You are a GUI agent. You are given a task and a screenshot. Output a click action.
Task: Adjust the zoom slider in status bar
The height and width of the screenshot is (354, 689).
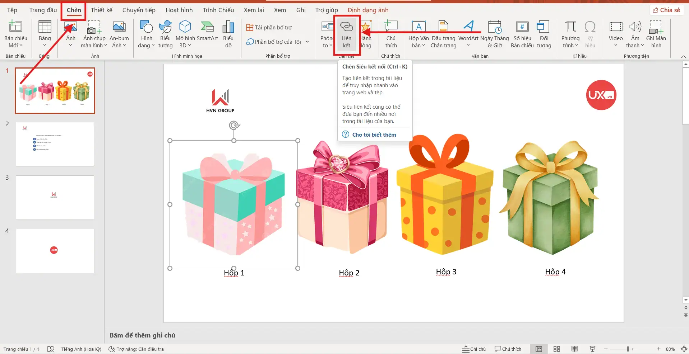[628, 349]
